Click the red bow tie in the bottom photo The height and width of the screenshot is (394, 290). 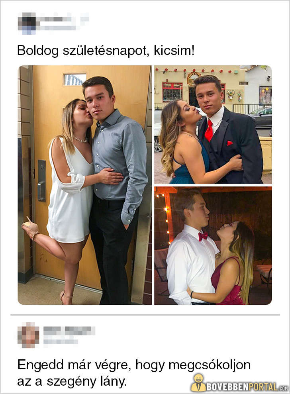coord(203,236)
